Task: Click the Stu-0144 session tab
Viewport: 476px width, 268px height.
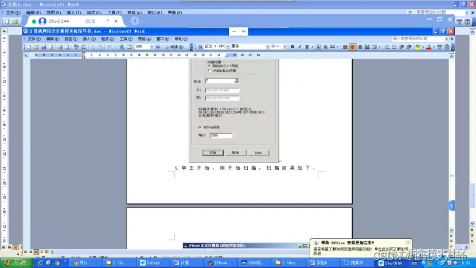Action: click(75, 21)
